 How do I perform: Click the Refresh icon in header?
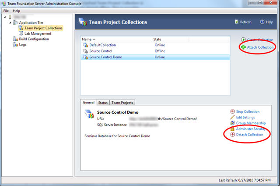(x=237, y=22)
